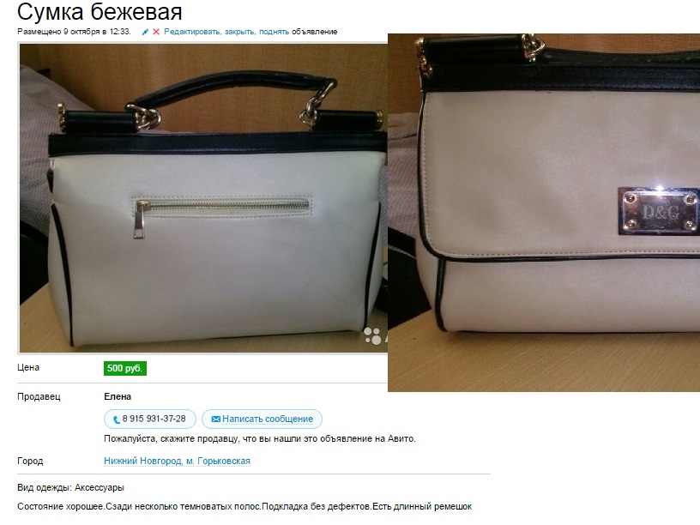Open the Редактировать link
700x525 pixels.
point(192,32)
